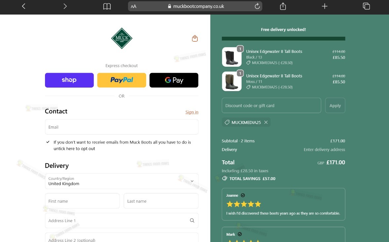Screen dimensions: 389x242
Task: Click the 'Express checkout' label
Action: point(122,66)
